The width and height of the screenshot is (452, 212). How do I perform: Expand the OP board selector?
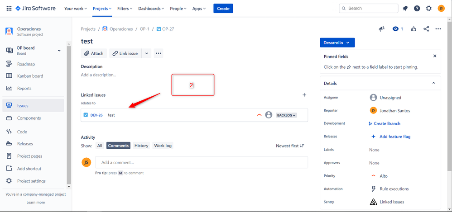click(x=59, y=51)
